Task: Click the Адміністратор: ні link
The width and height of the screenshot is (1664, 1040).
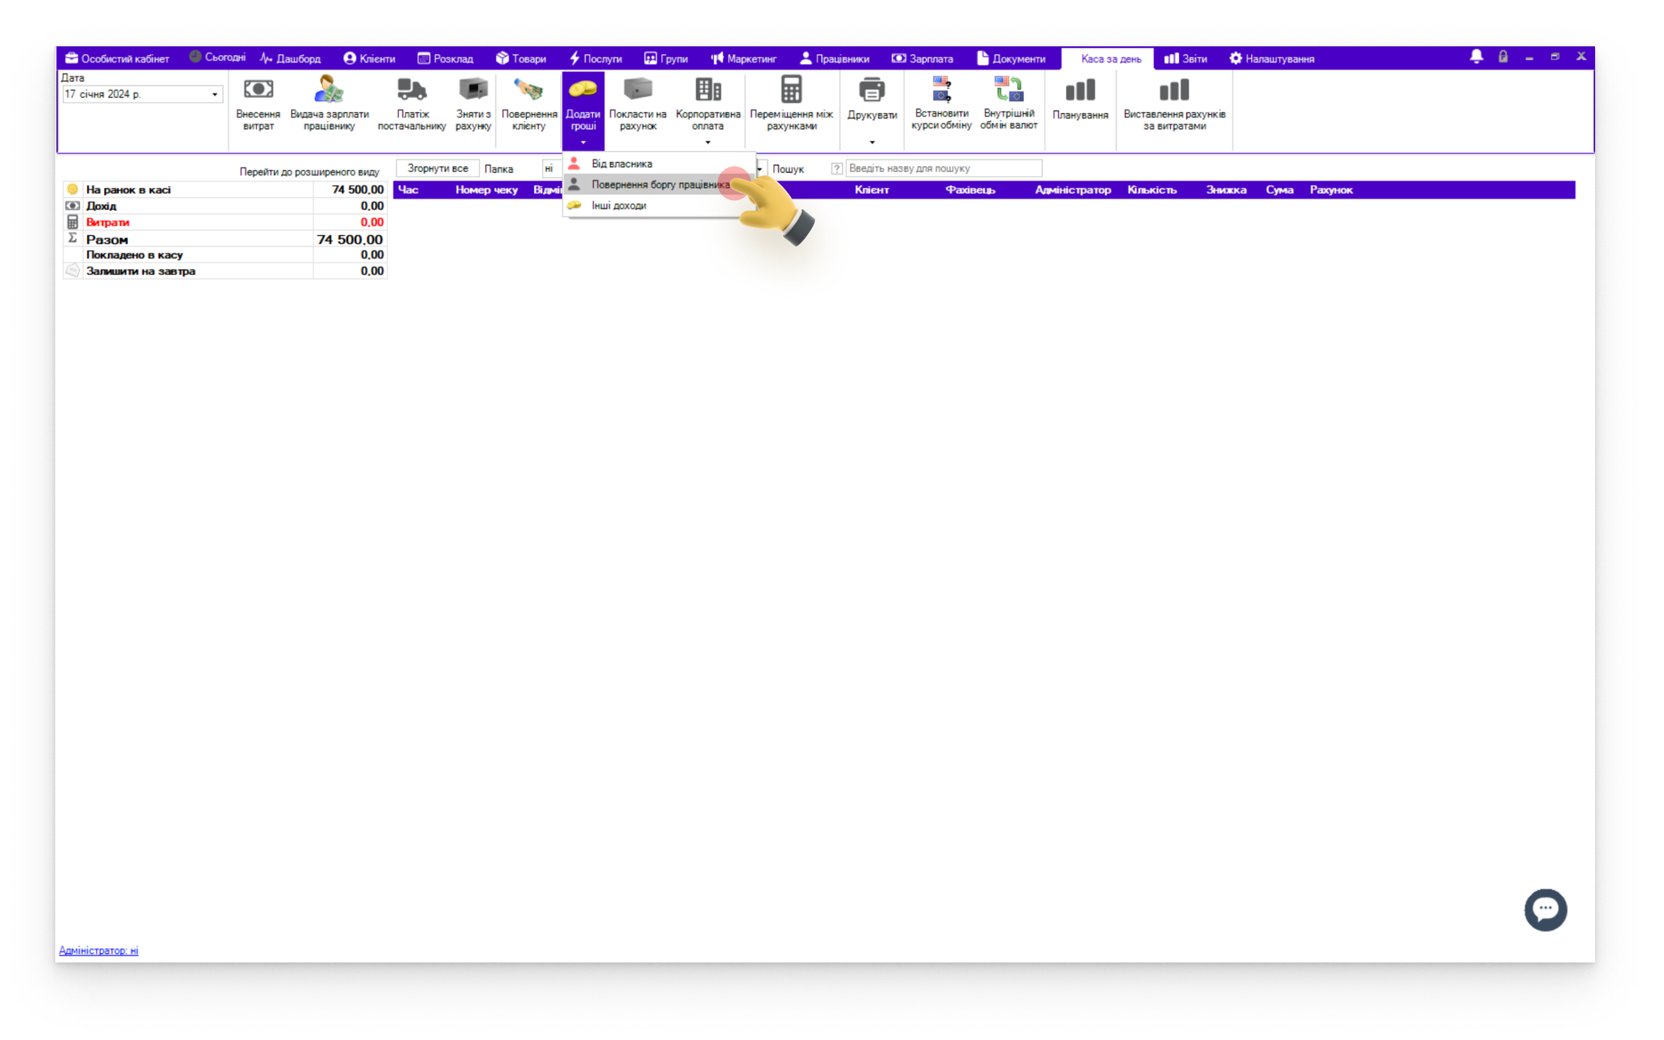Action: click(98, 950)
